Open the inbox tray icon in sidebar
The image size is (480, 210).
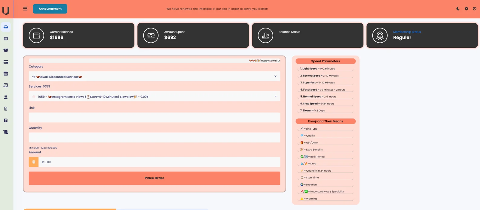6,27
